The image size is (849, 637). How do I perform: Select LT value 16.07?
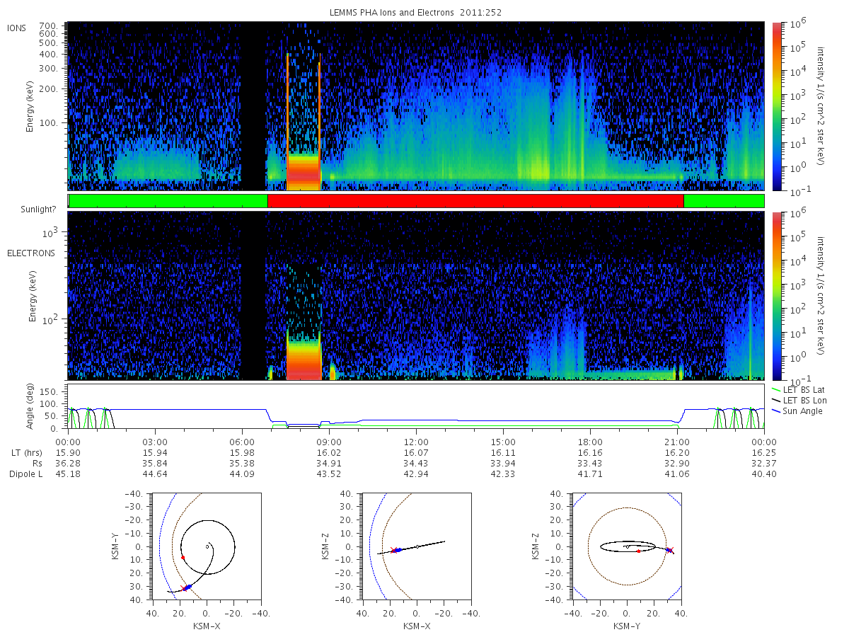[416, 452]
